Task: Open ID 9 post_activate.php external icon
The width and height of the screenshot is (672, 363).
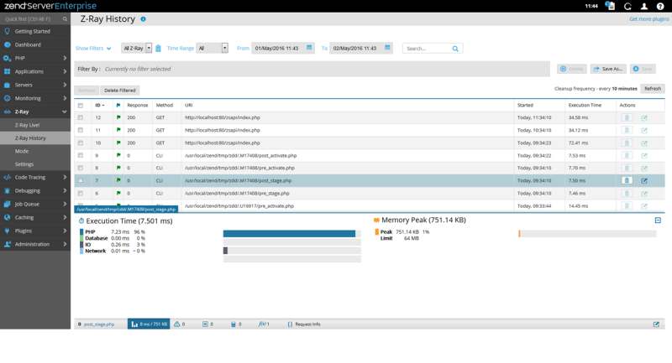Action: pos(644,156)
